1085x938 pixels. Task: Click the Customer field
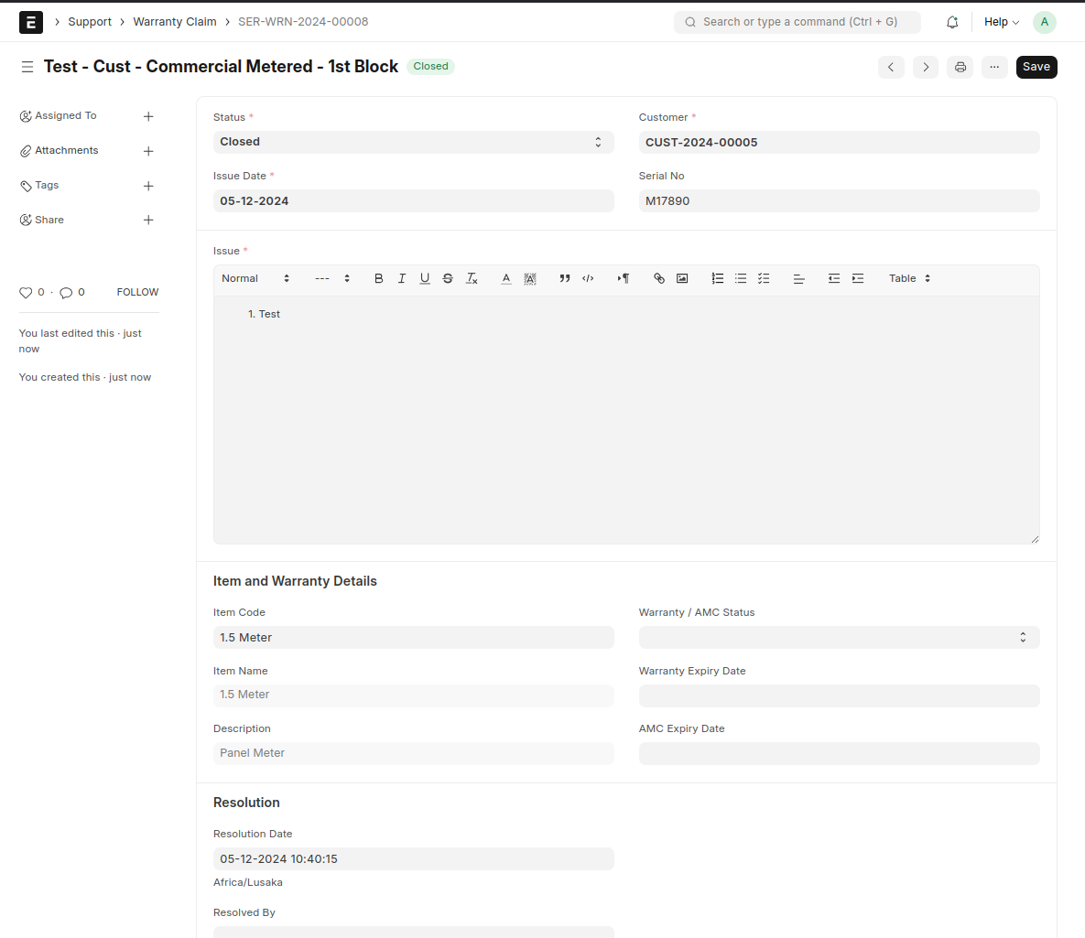839,143
